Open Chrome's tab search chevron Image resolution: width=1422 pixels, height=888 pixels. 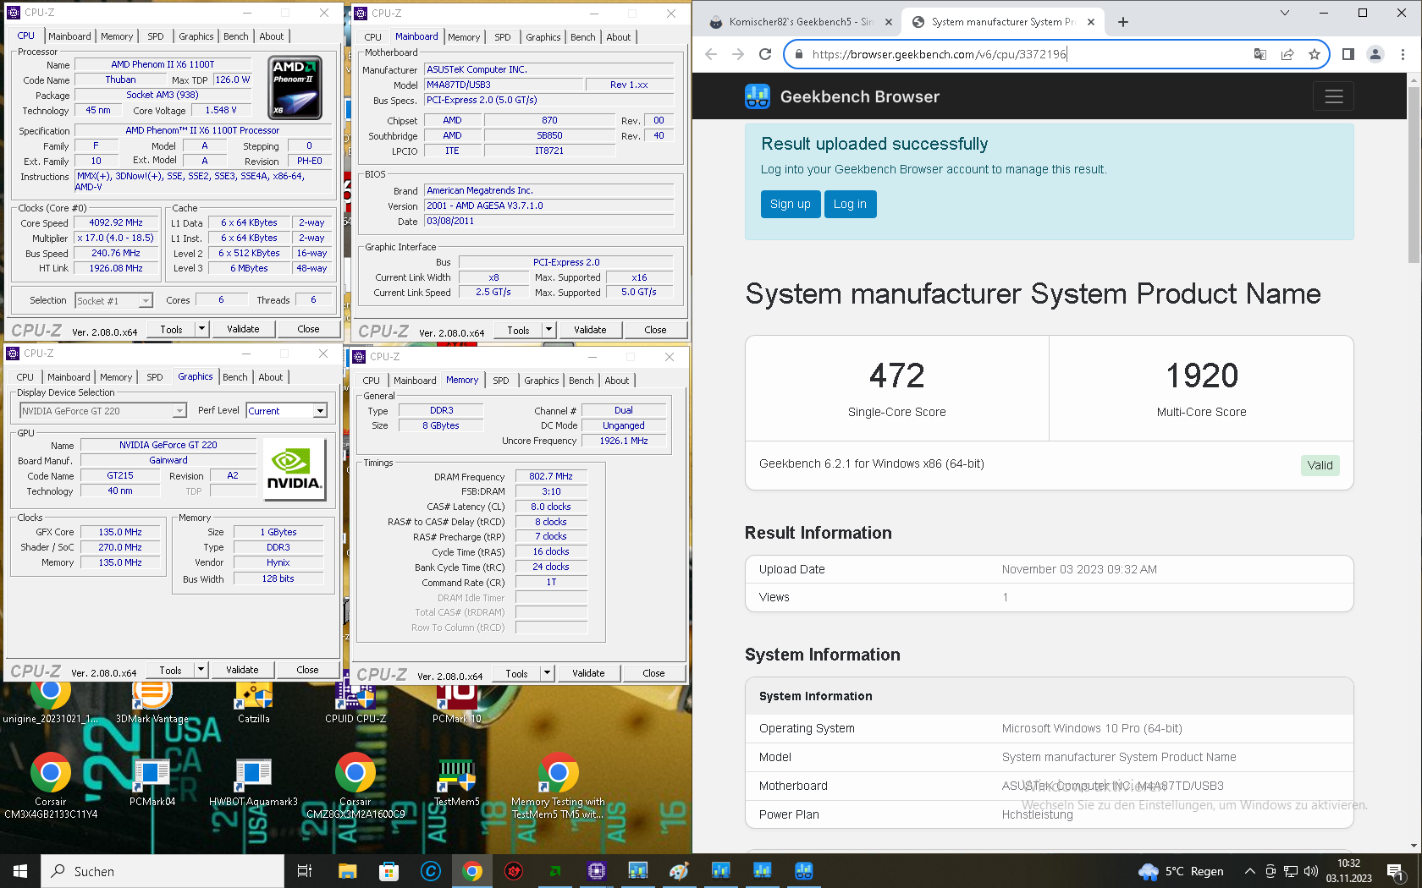point(1284,13)
